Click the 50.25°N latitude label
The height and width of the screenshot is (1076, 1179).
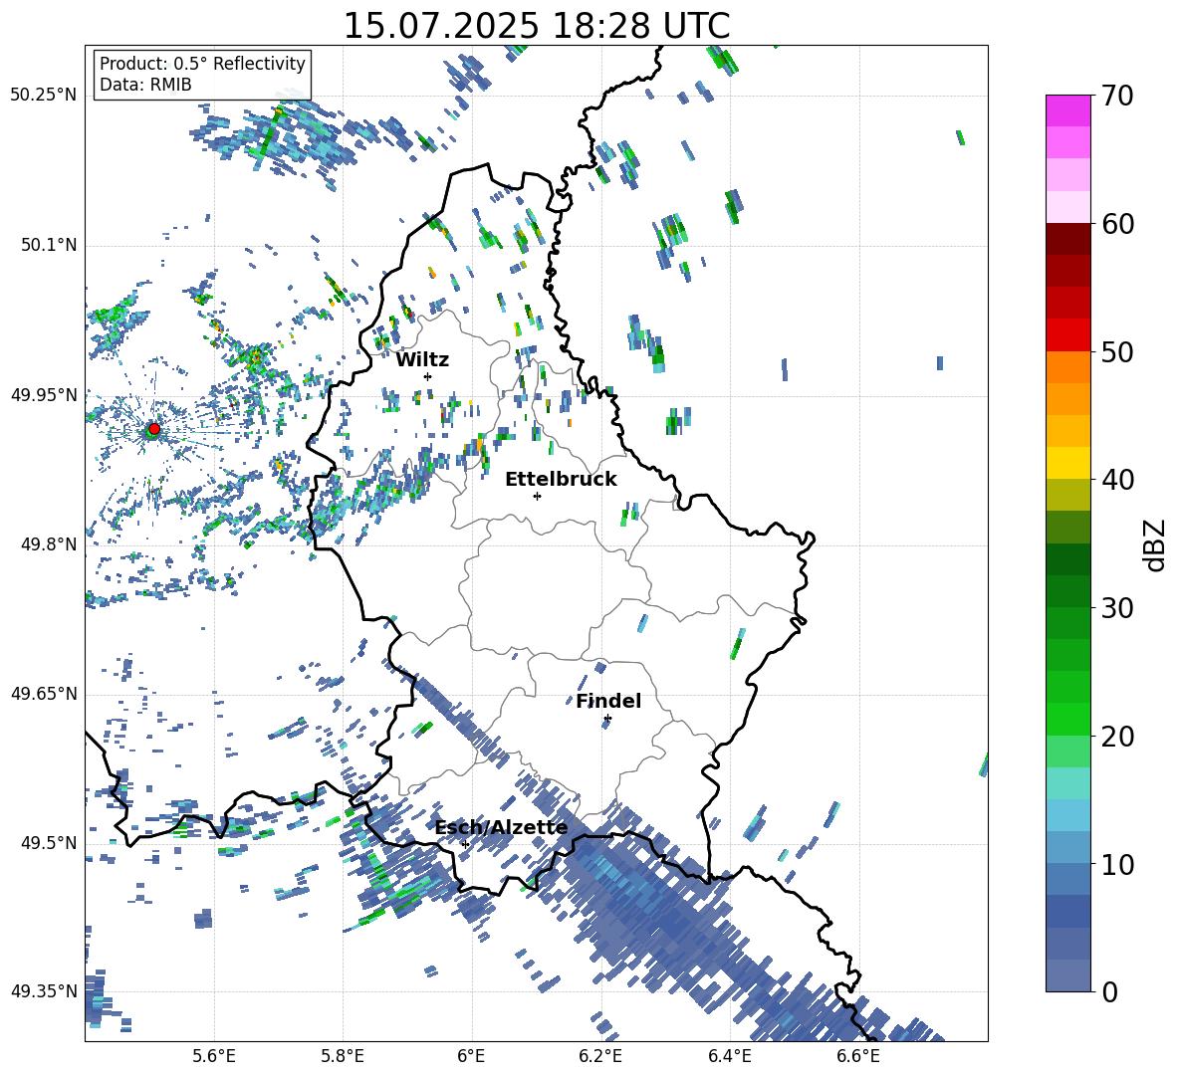click(x=44, y=96)
